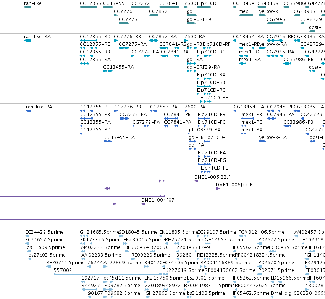Screen dimensions: 325x299
Task: Select the CG7275-PA protein label
Action: click(133, 115)
